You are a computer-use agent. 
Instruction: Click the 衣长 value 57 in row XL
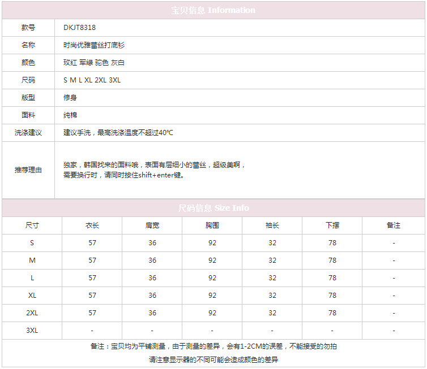92,296
